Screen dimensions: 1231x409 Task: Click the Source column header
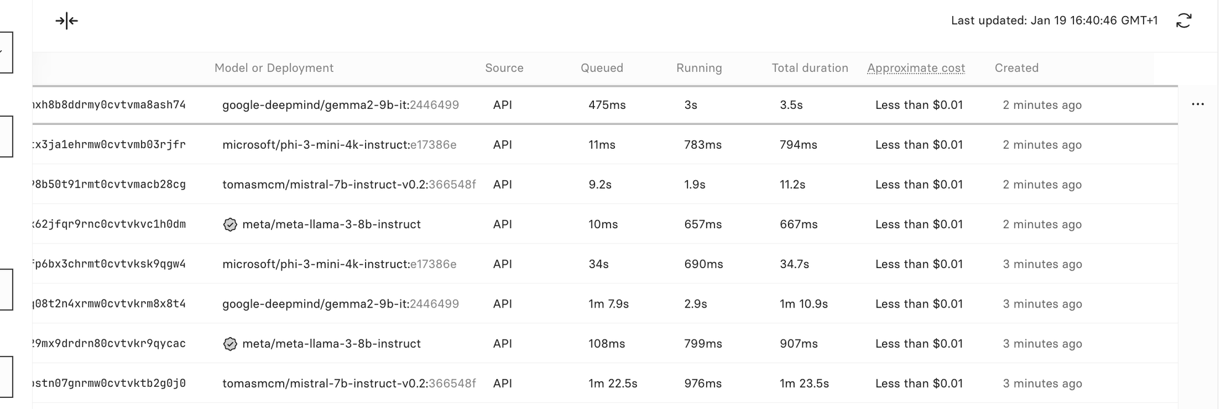pyautogui.click(x=504, y=68)
